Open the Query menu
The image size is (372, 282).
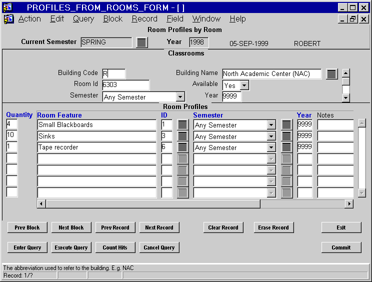(83, 18)
